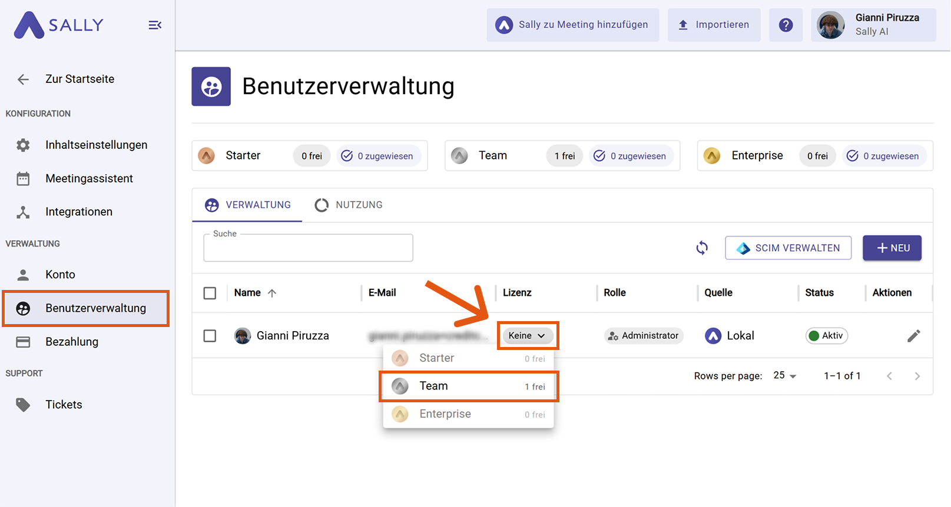The image size is (951, 507).
Task: Refresh the user list with sync icon
Action: 702,248
